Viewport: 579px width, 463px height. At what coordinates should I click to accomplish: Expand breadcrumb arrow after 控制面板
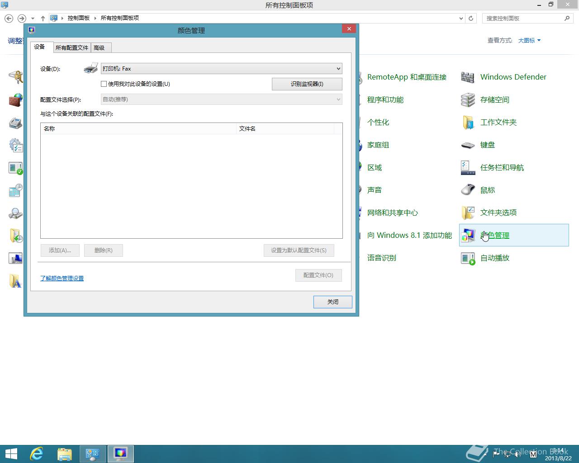point(95,18)
